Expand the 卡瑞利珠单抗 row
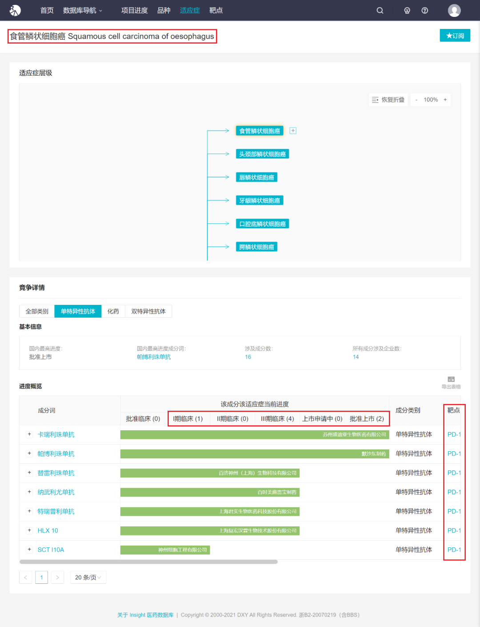 pos(29,434)
